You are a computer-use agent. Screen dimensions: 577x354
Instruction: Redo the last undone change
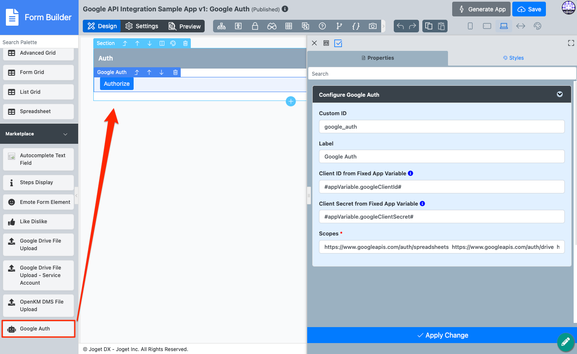(413, 26)
